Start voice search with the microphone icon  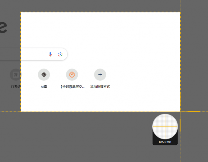coord(50,54)
